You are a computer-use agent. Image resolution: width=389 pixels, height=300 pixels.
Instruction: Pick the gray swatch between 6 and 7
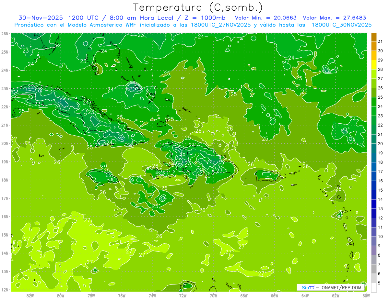(x=374, y=269)
